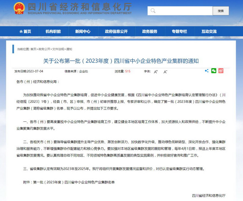Decrease font size with A- icon

pyautogui.click(x=165, y=72)
